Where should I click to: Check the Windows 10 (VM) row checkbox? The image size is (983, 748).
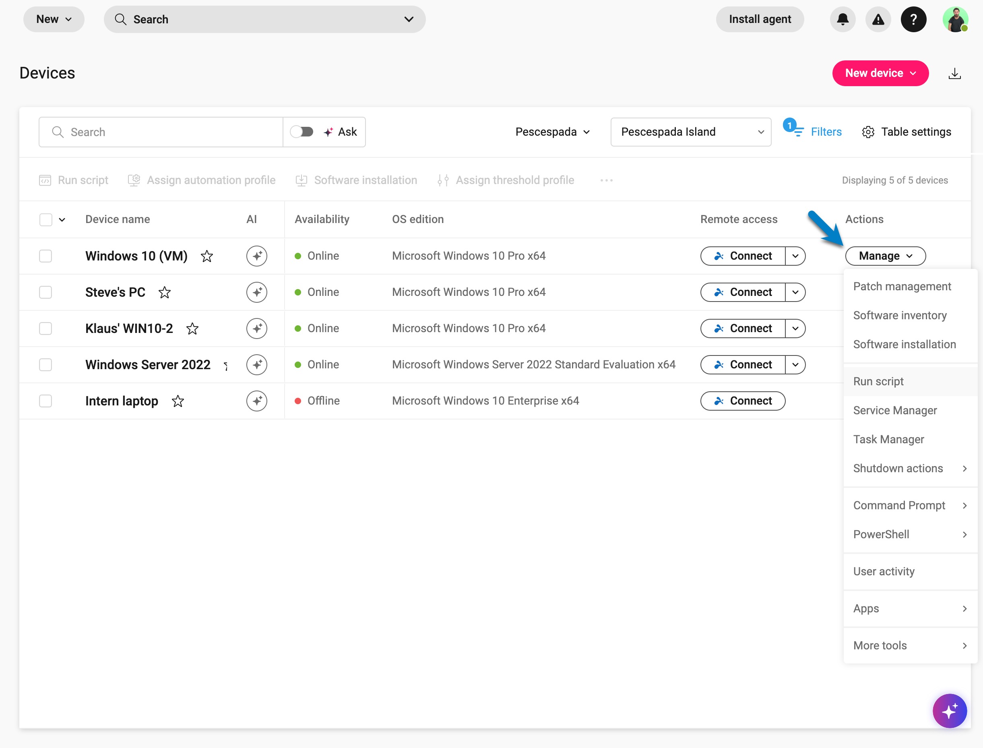click(45, 256)
